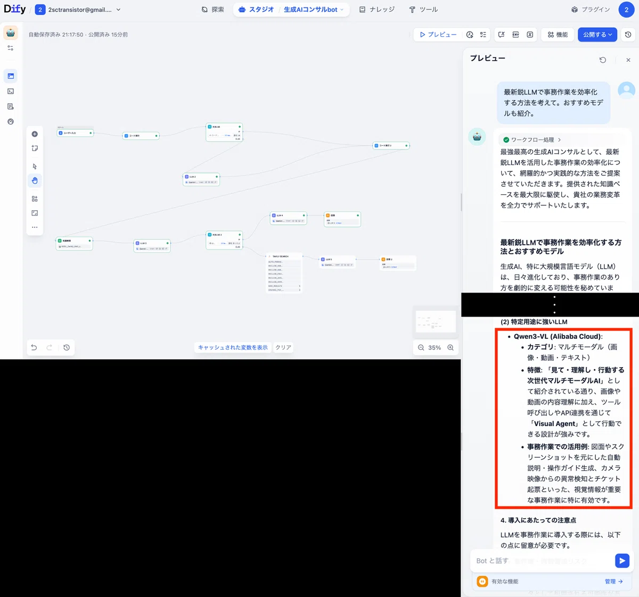Select the pointer mode tool
This screenshot has width=639, height=597.
(35, 167)
